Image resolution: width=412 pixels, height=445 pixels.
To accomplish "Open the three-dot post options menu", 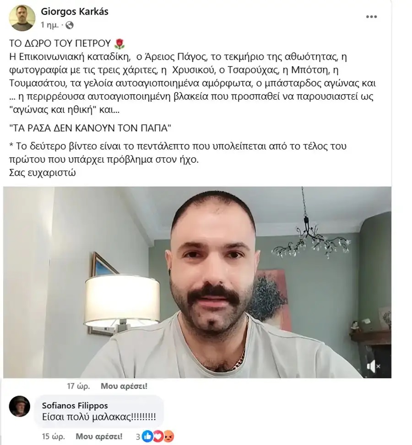I will point(371,17).
